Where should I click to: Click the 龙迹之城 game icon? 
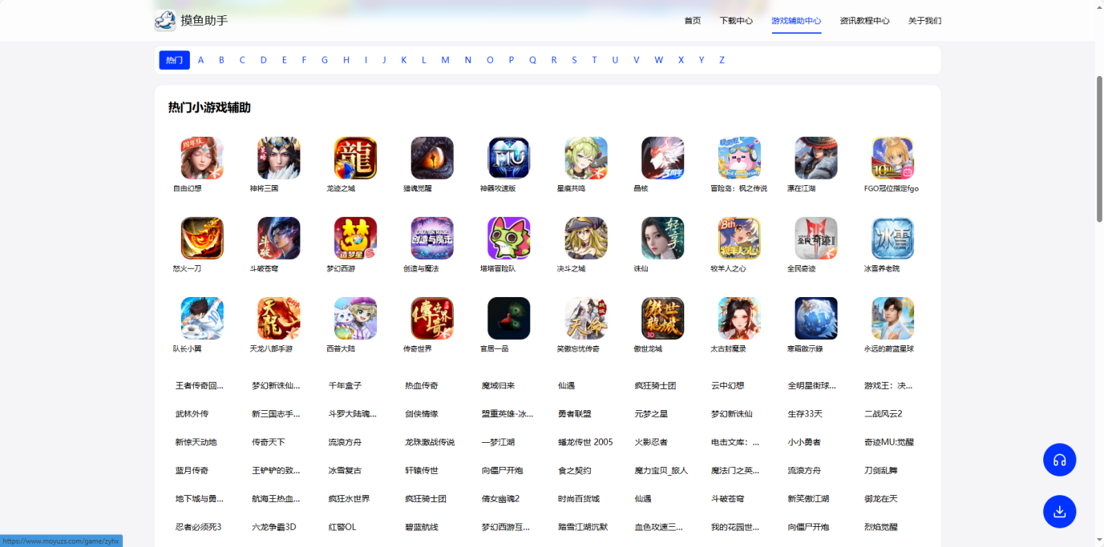pos(355,158)
